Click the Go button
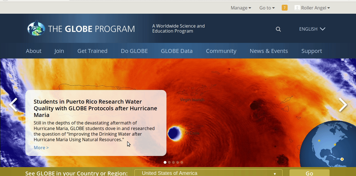Viewport: 356px width, 176px height. coord(310,173)
